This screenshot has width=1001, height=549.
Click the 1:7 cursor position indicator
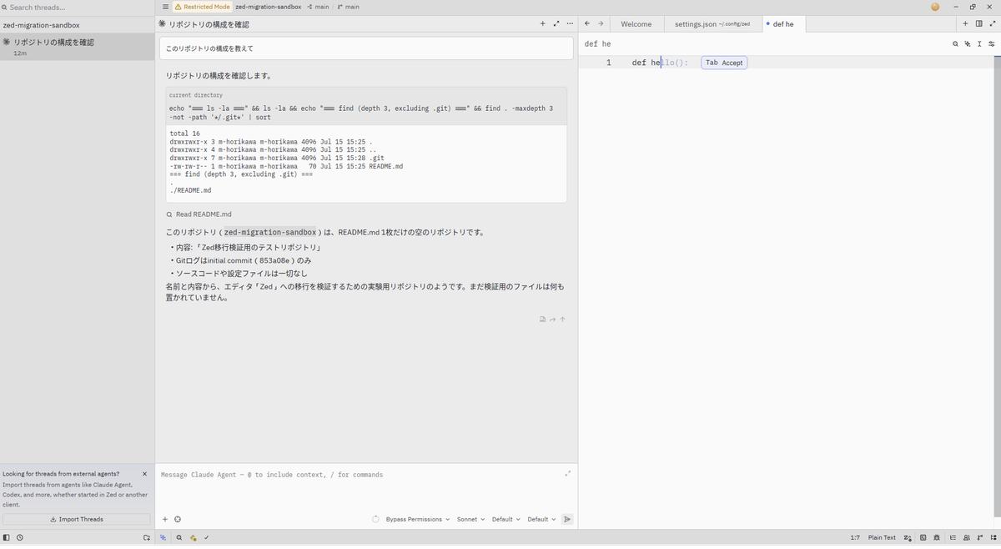(x=855, y=538)
